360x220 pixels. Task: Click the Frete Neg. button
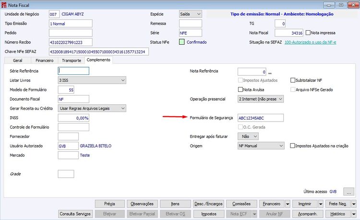338,204
